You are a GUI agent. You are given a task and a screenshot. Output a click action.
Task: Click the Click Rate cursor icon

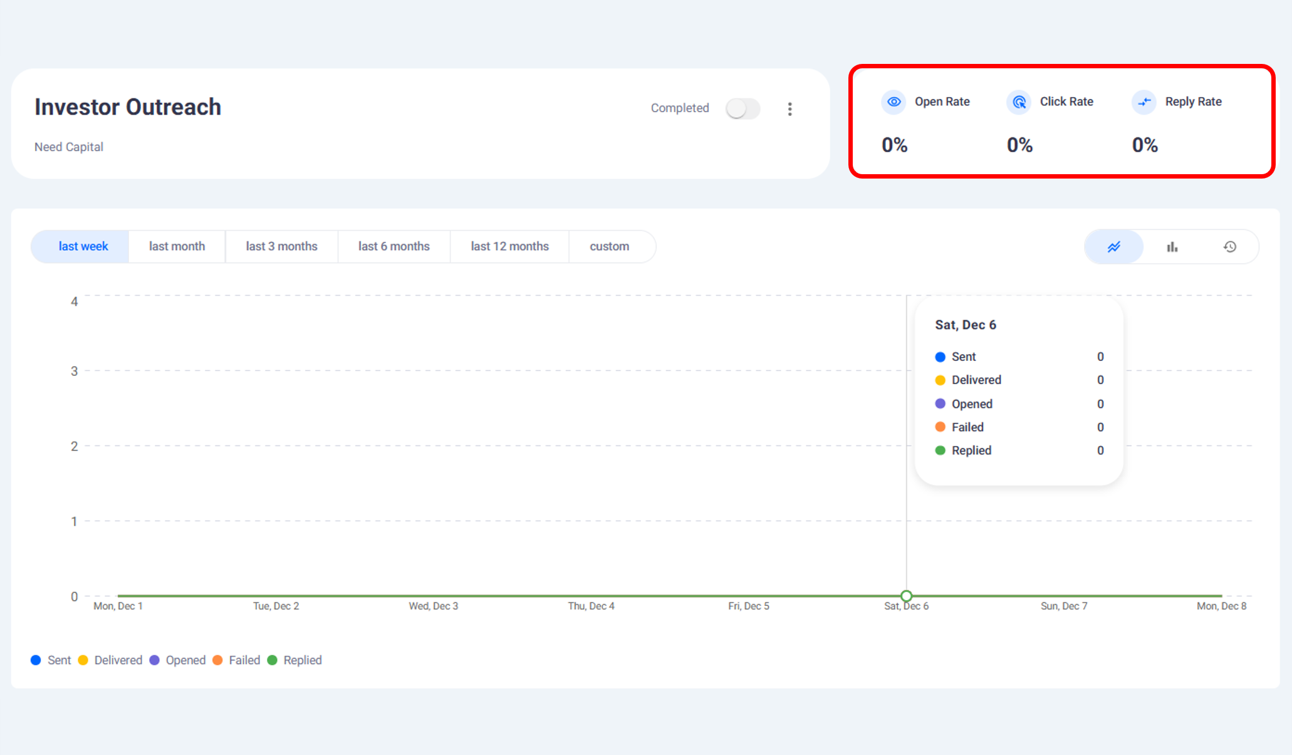(x=1019, y=102)
